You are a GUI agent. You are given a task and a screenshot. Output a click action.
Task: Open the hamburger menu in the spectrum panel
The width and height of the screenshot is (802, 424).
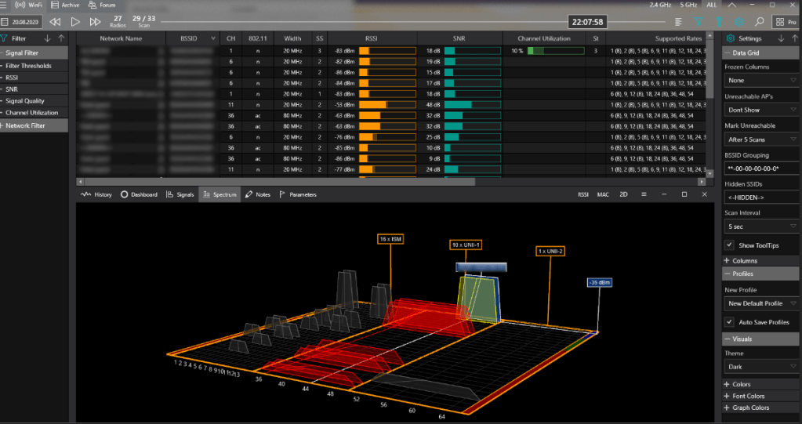644,194
